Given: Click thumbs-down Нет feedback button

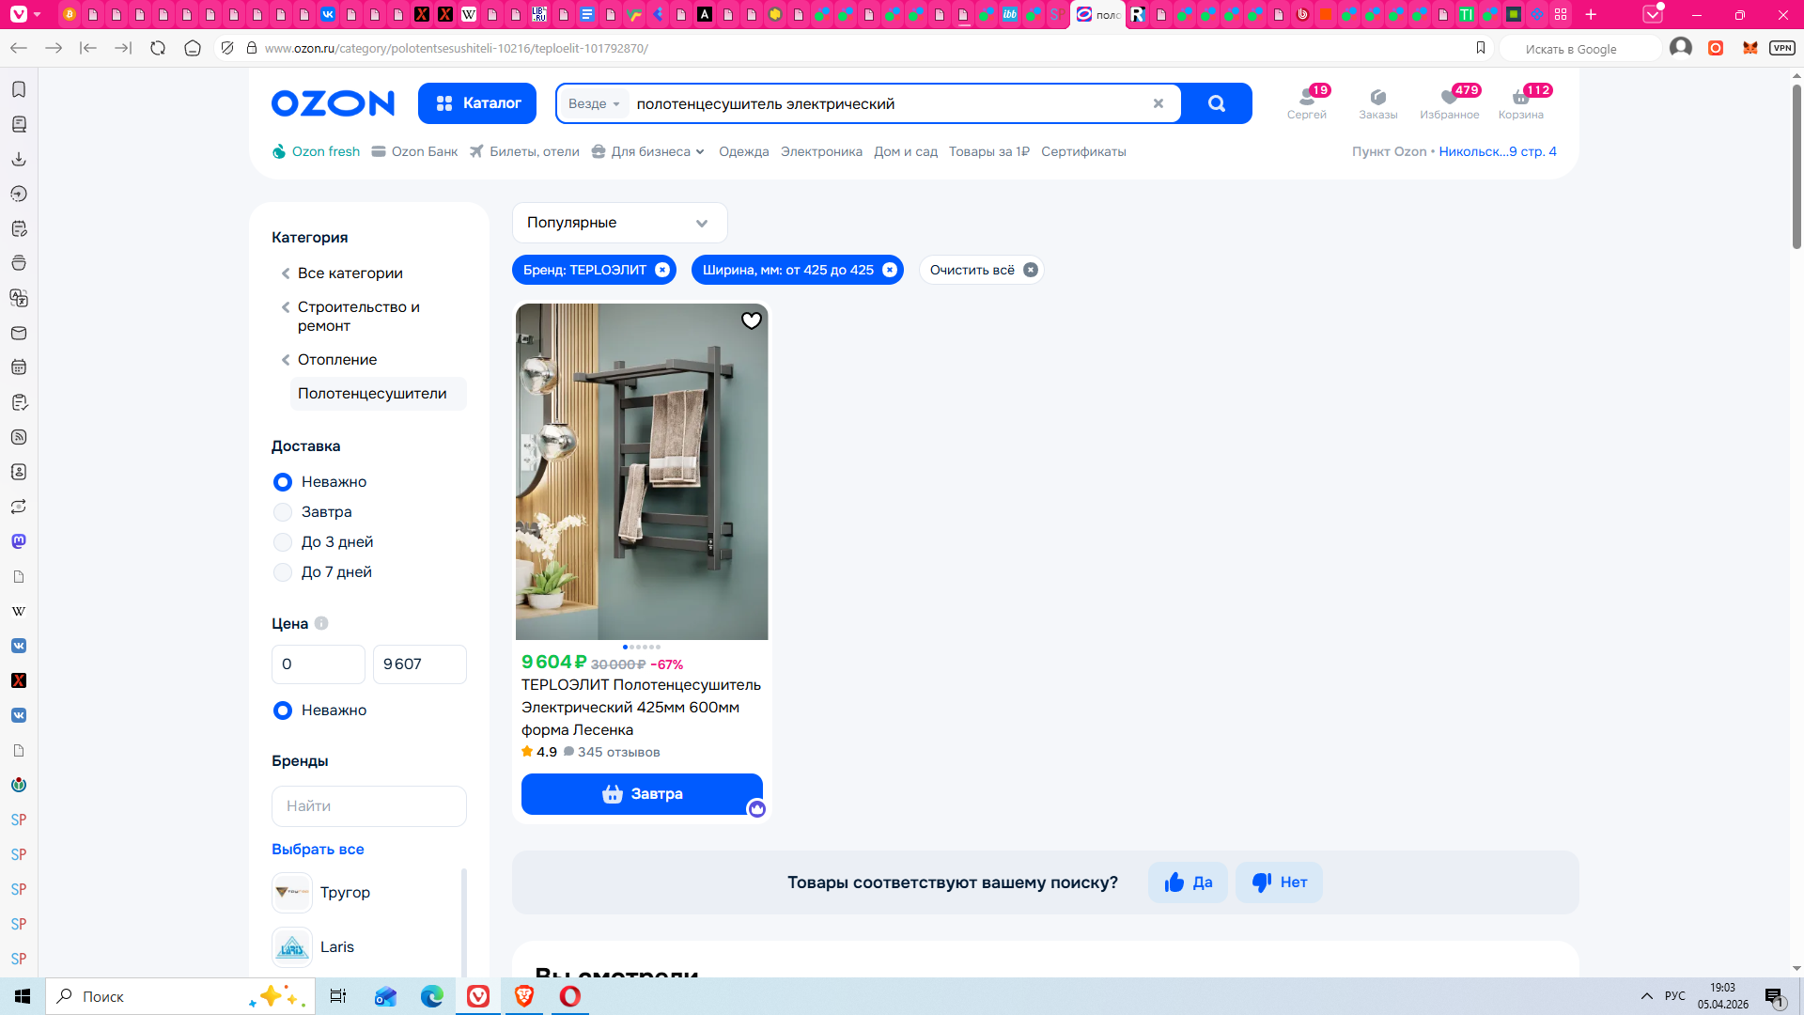Looking at the screenshot, I should click(x=1279, y=882).
